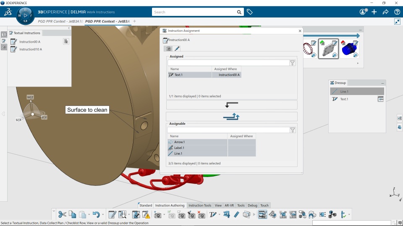Click the gears network icon in toolbar
The image size is (403, 226).
(332, 214)
